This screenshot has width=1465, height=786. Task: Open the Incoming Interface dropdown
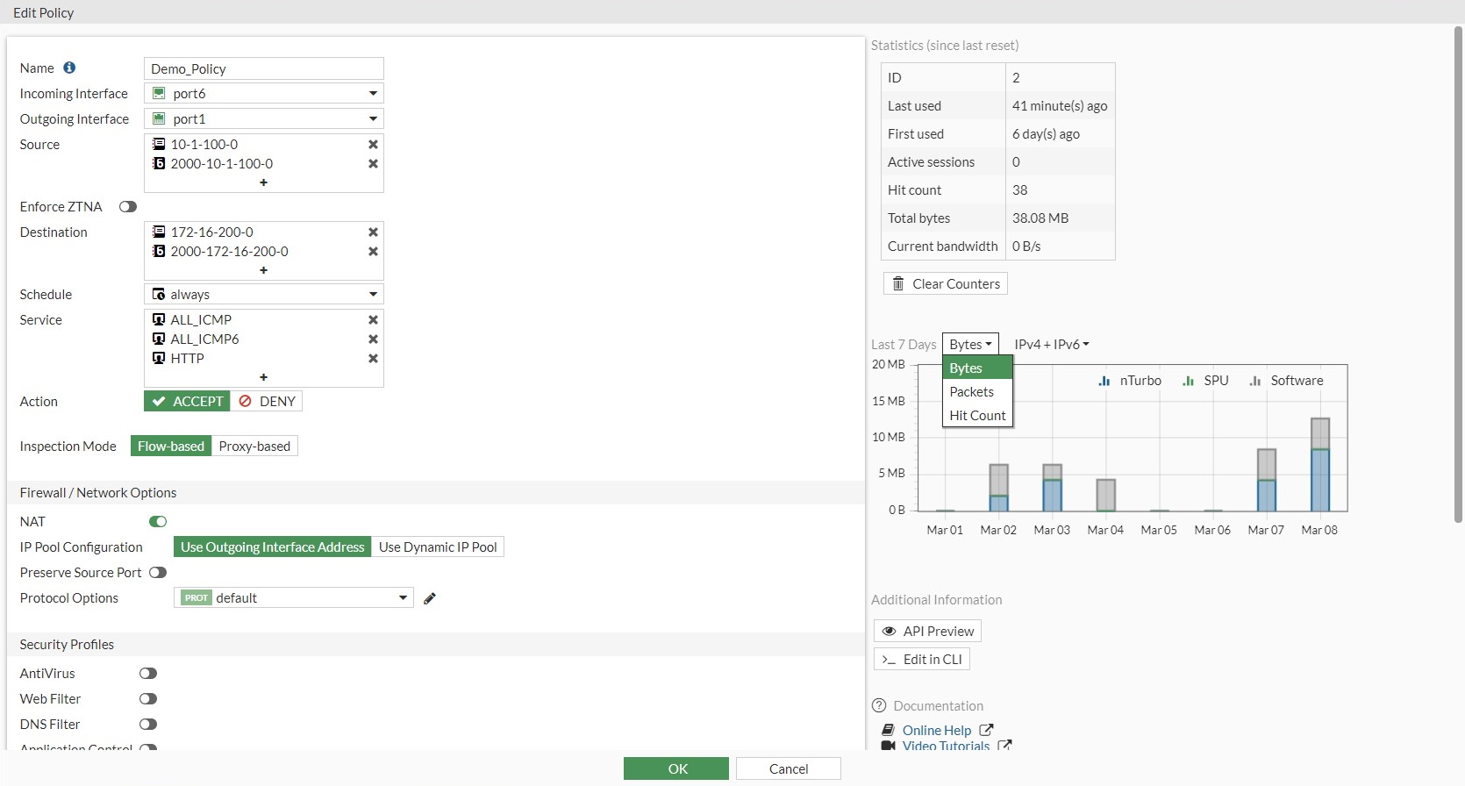pos(263,93)
